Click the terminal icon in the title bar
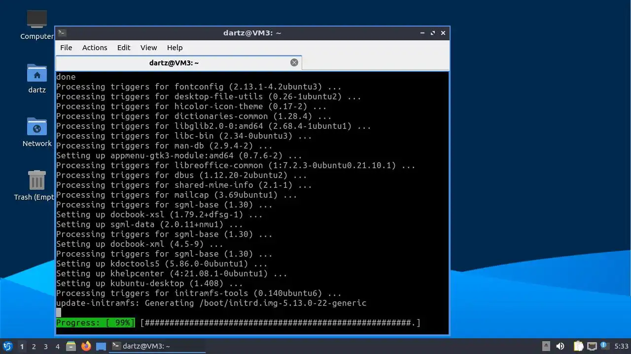631x354 pixels. 62,33
